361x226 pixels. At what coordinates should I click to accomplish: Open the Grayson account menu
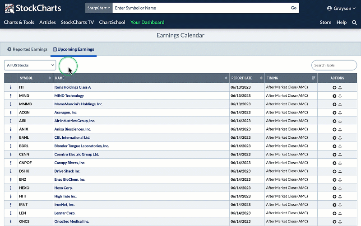(x=341, y=8)
